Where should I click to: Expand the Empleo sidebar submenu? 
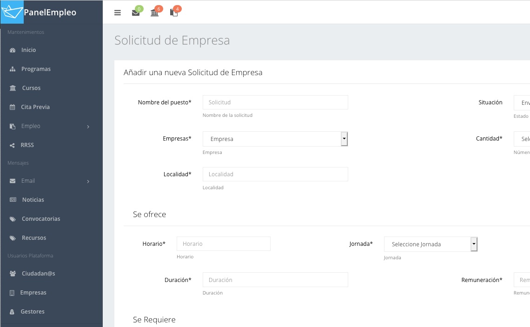point(88,127)
